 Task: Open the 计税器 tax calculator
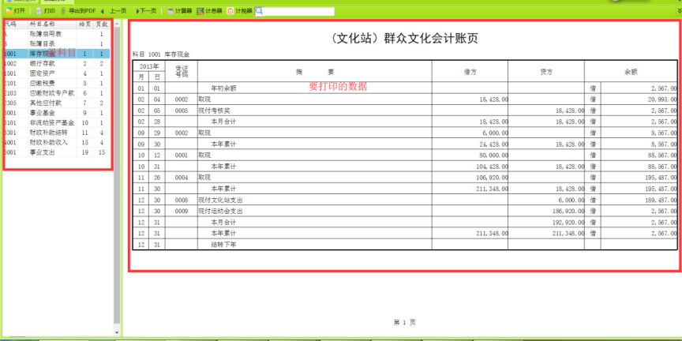(x=240, y=11)
